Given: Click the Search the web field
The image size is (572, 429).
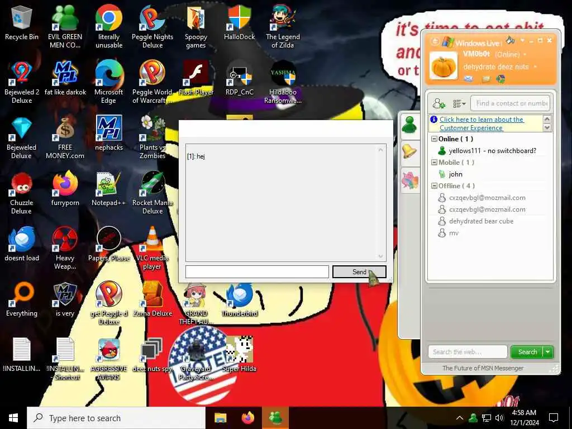Looking at the screenshot, I should (x=468, y=352).
